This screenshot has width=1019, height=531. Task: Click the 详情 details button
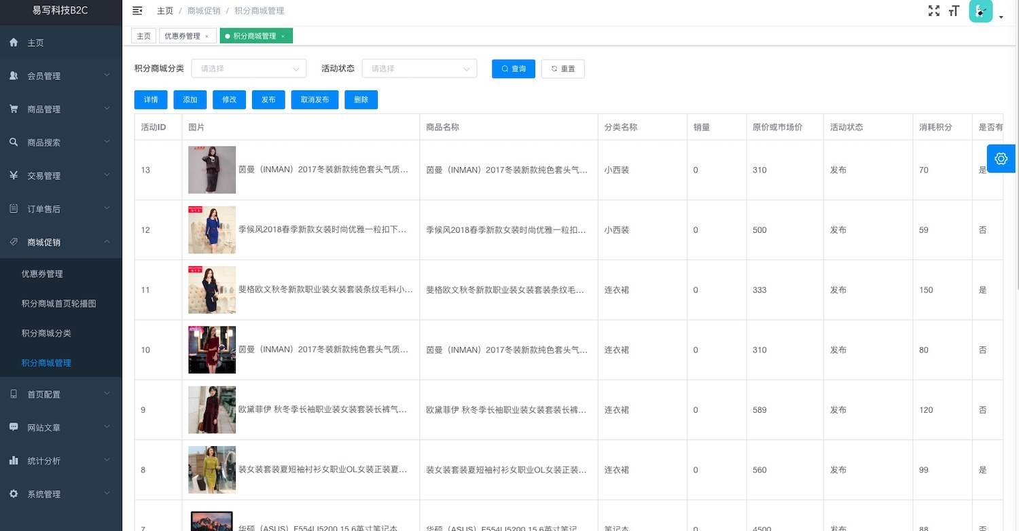coord(151,100)
